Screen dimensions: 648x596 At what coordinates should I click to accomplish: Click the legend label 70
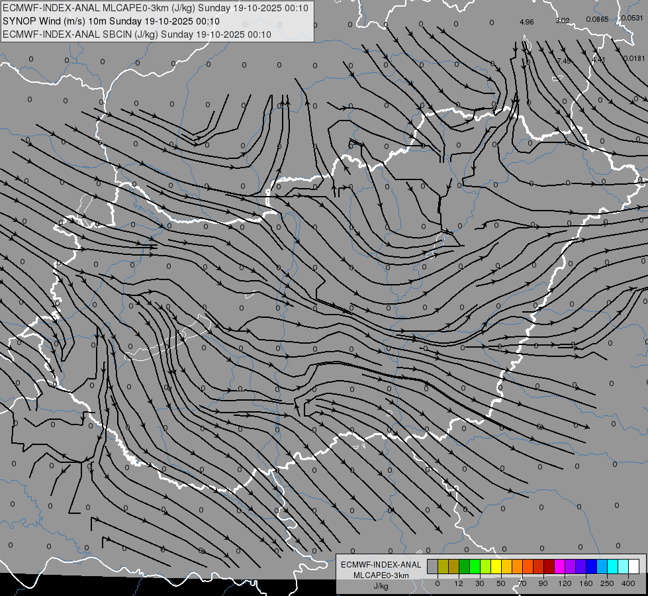522,583
